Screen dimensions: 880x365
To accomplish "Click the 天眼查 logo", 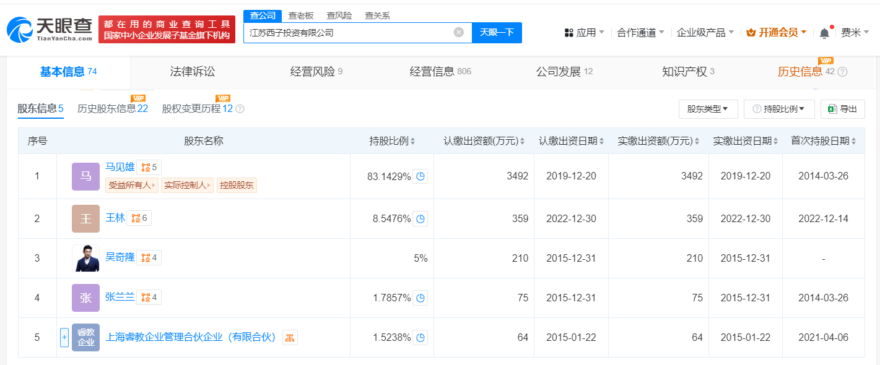I will click(50, 29).
